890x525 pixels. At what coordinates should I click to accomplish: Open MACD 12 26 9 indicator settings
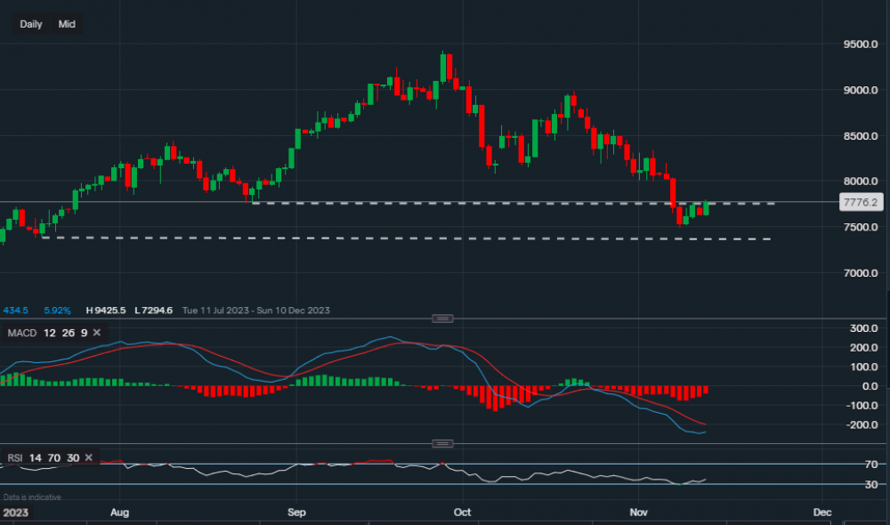46,333
